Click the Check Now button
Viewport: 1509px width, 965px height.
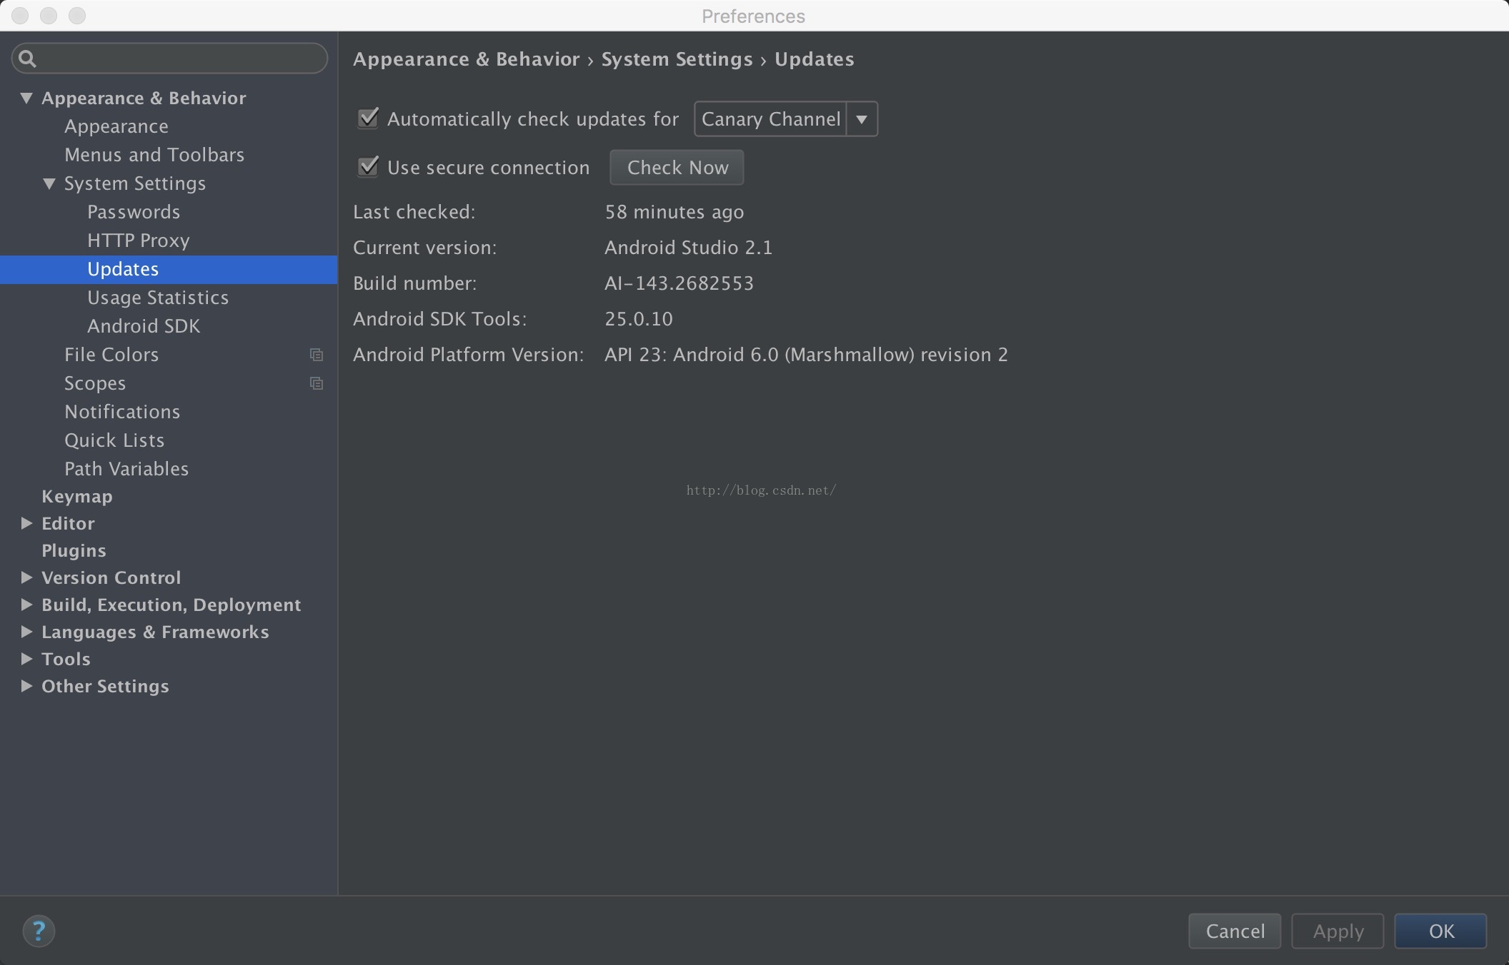(677, 167)
